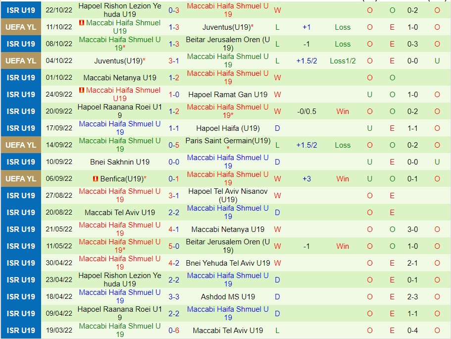Screen dimensions: 451x339
Task: Open Hapoel Raanana Roei U19 on 09/04/22
Action: click(120, 313)
